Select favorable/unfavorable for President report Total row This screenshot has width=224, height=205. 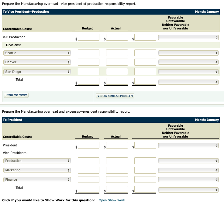click(x=188, y=190)
